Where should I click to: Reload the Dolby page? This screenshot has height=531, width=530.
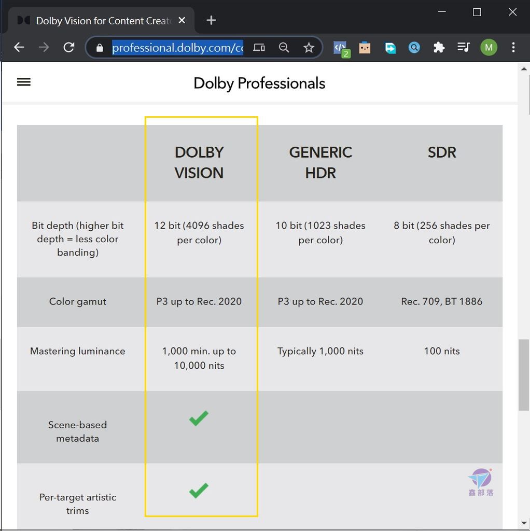pyautogui.click(x=69, y=47)
